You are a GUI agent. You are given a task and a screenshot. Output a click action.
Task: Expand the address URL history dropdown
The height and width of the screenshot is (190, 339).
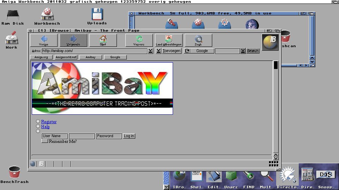tap(150, 51)
